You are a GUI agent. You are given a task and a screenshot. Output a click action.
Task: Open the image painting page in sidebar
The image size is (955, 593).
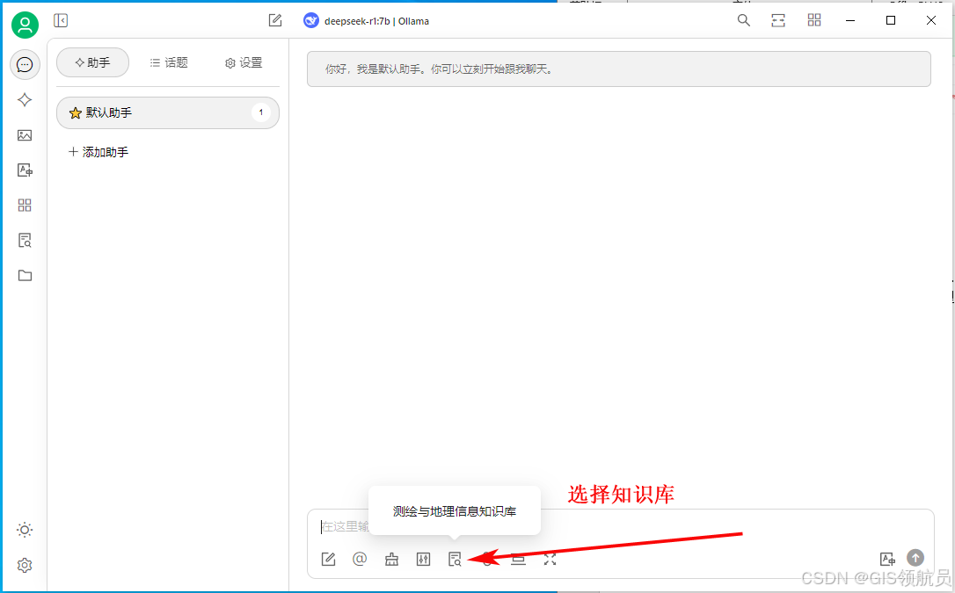tap(25, 135)
